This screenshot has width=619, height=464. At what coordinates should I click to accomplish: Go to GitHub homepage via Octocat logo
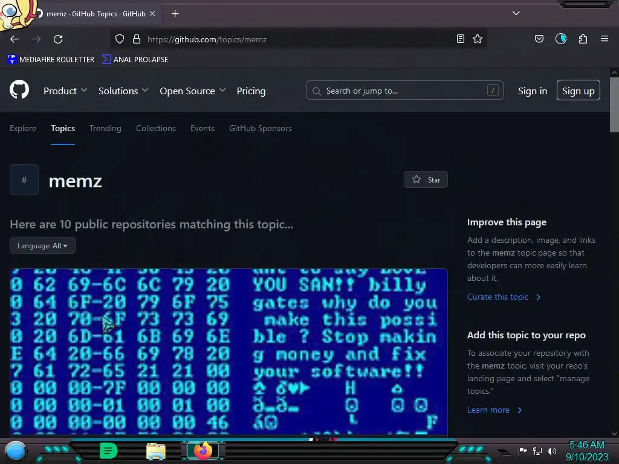pos(19,89)
